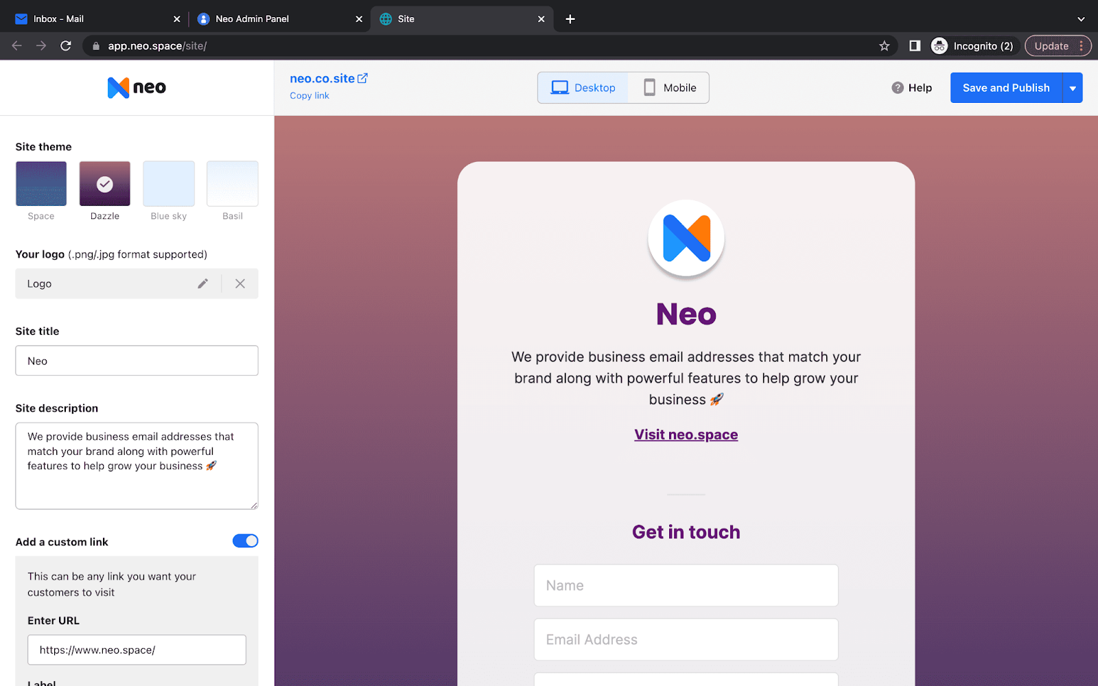
Task: Edit logo with pencil icon
Action: pyautogui.click(x=202, y=283)
